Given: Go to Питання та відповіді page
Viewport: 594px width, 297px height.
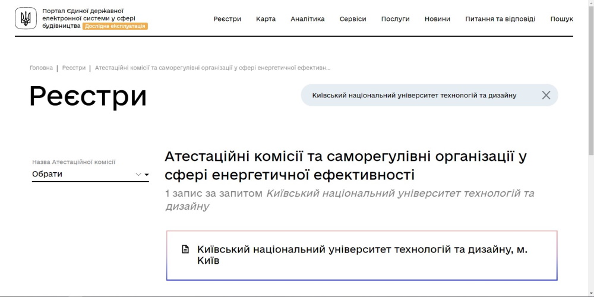Looking at the screenshot, I should click(x=500, y=19).
